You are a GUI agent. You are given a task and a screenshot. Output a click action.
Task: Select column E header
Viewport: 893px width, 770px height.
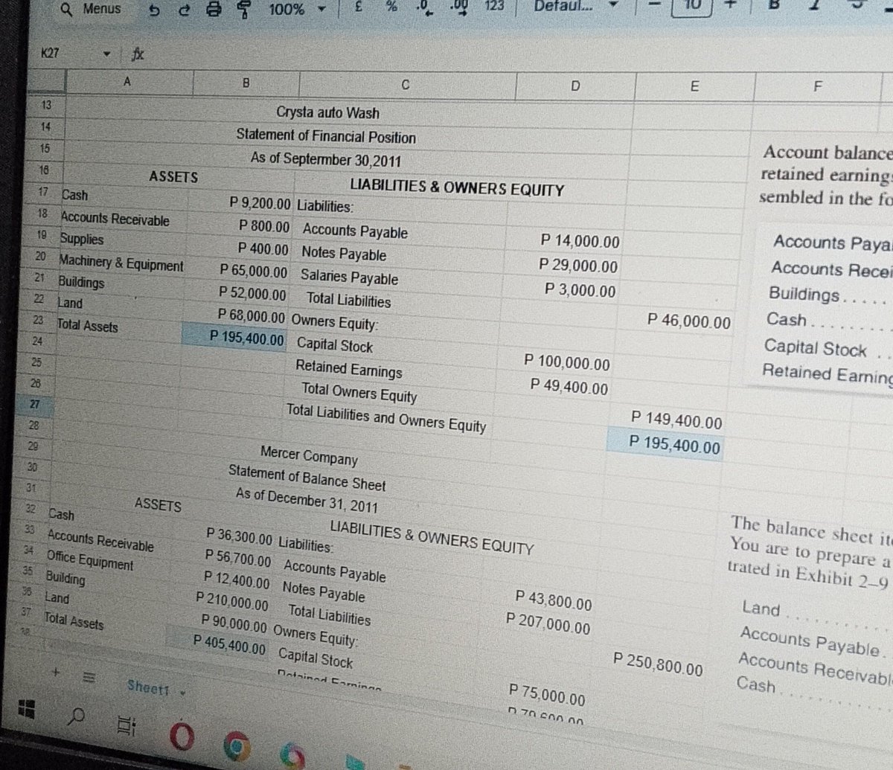694,86
